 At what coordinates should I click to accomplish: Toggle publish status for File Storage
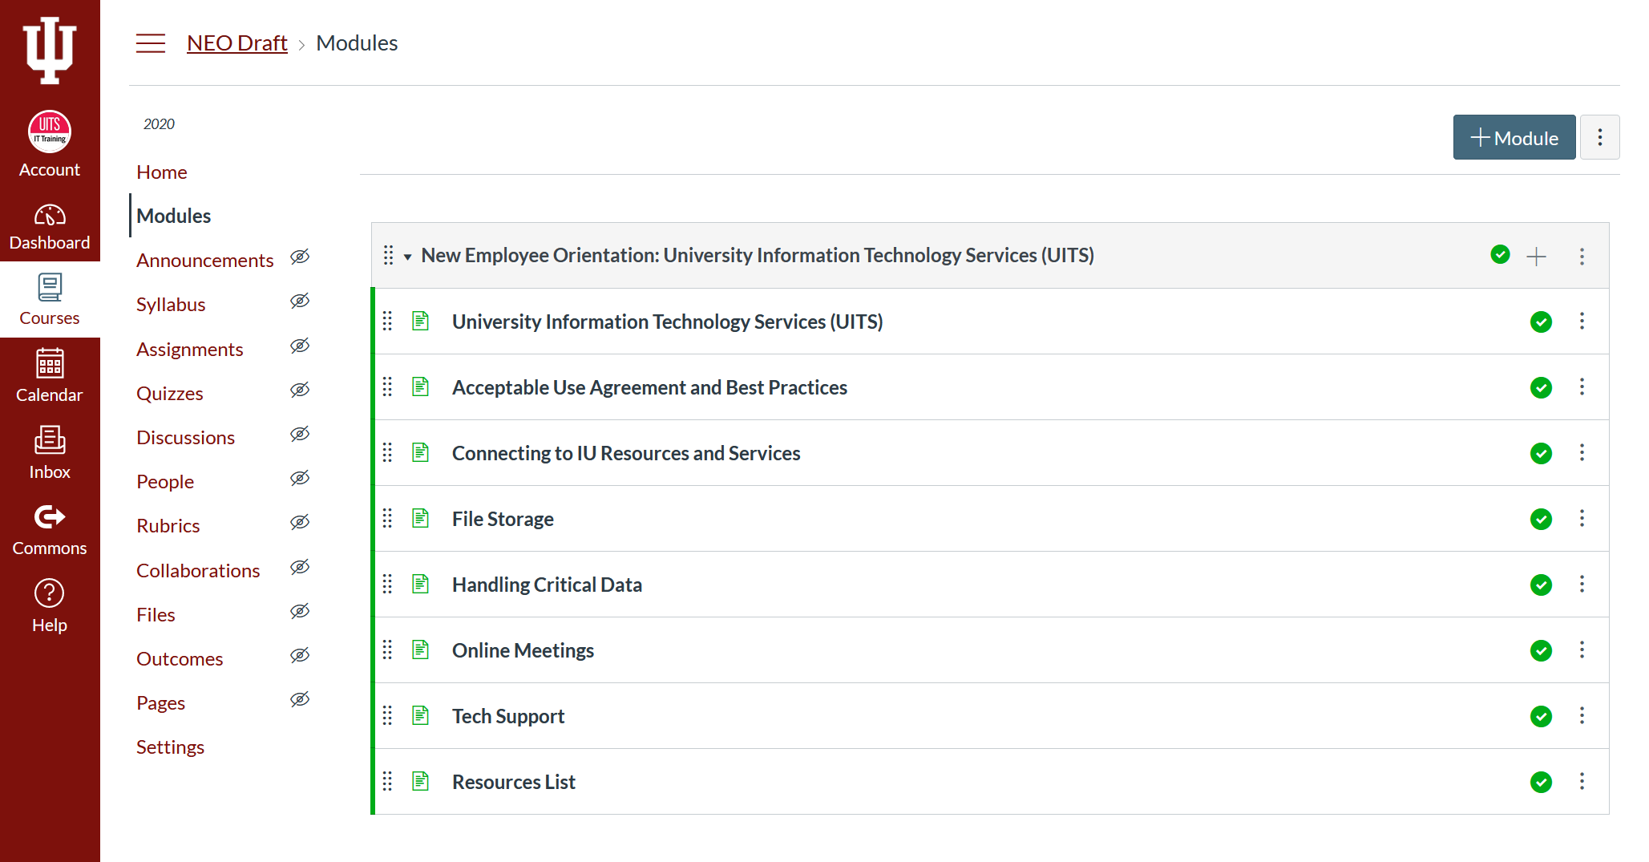(1541, 519)
